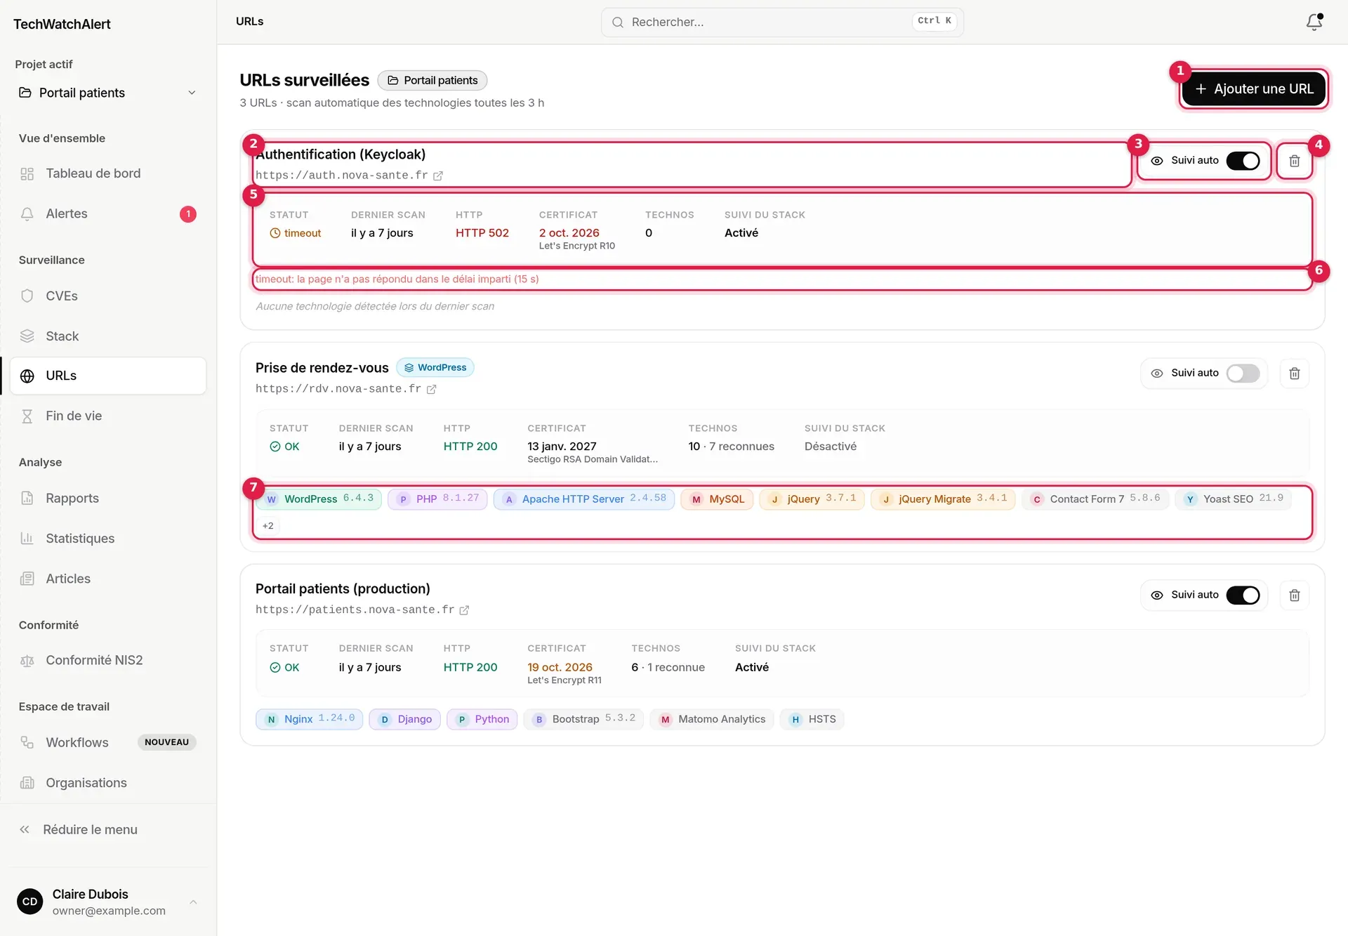This screenshot has height=936, width=1348.
Task: Open Workflows in sidebar
Action: point(107,742)
